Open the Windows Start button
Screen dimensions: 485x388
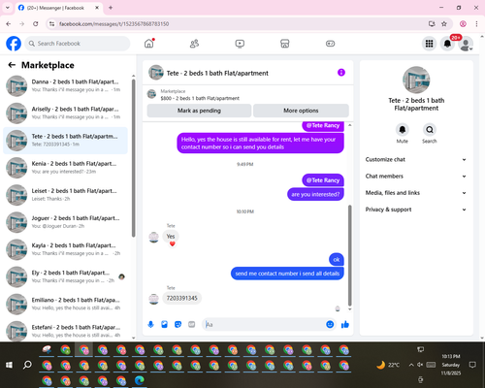point(9,365)
